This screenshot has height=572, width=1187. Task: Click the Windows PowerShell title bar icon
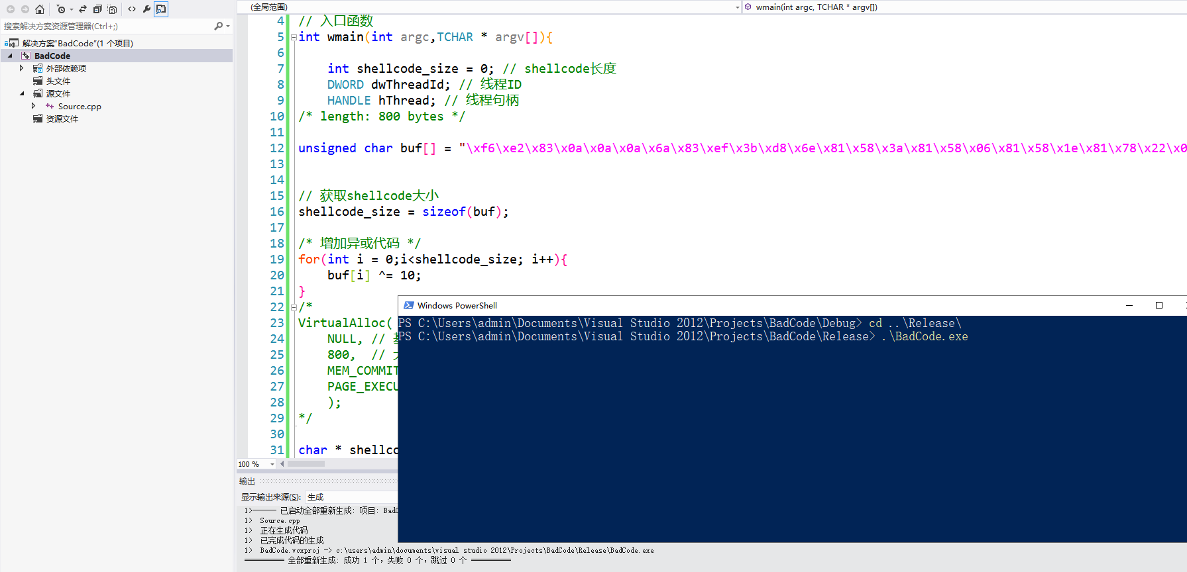coord(409,305)
